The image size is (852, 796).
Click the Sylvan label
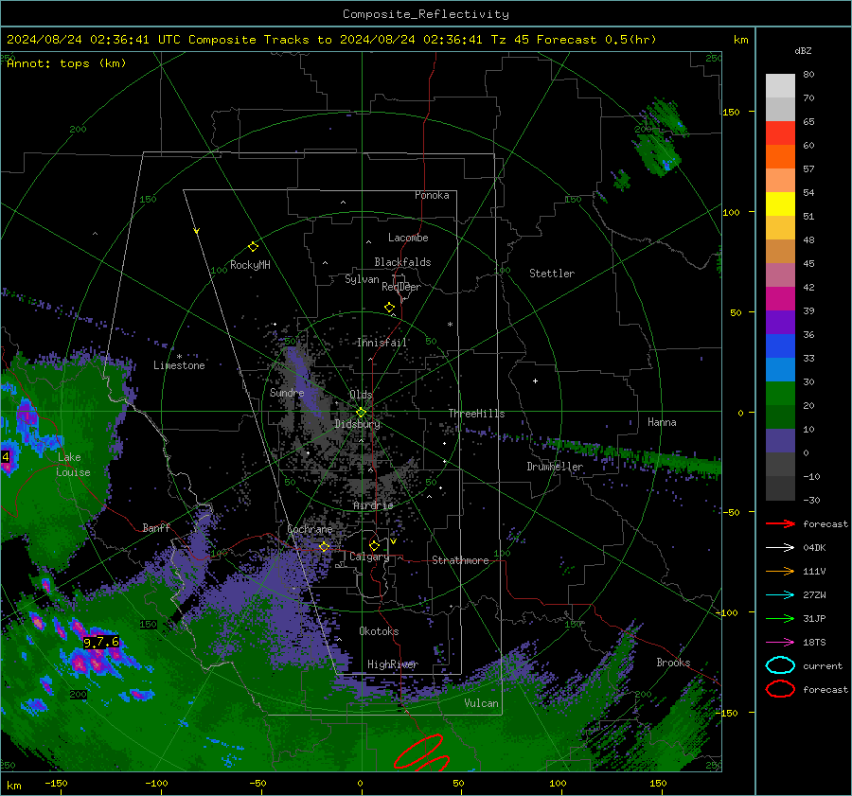(362, 280)
